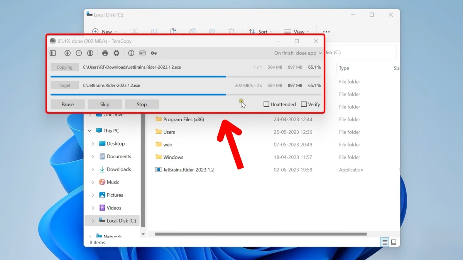Click the Delete trash icon in Explorer

pyautogui.click(x=231, y=32)
